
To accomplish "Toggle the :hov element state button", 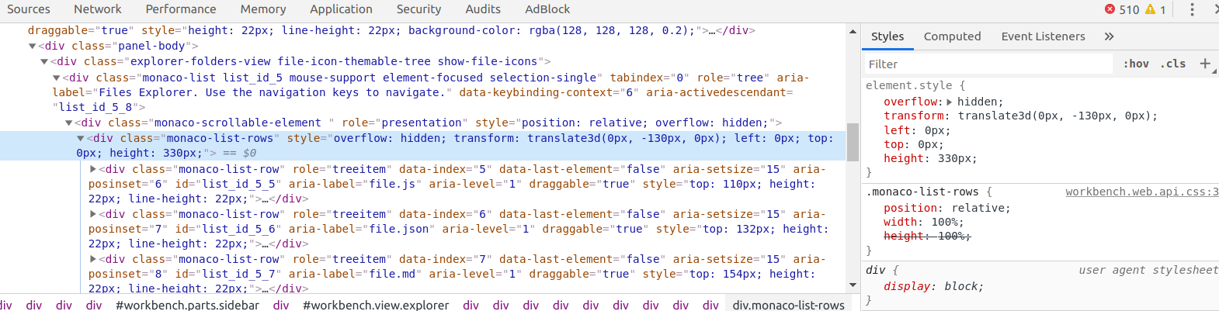I will pyautogui.click(x=1136, y=64).
